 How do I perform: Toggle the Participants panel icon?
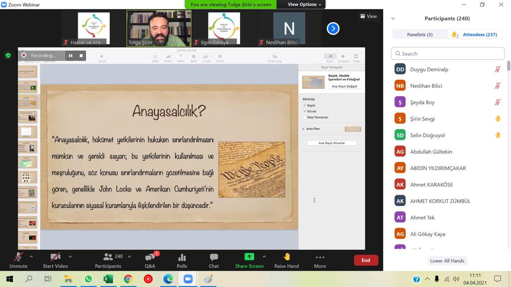[x=108, y=260]
